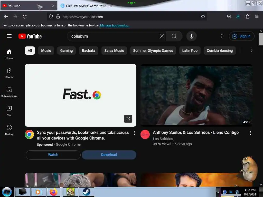Image resolution: width=263 pixels, height=197 pixels.
Task: Click the magnifier search button
Action: tap(174, 36)
